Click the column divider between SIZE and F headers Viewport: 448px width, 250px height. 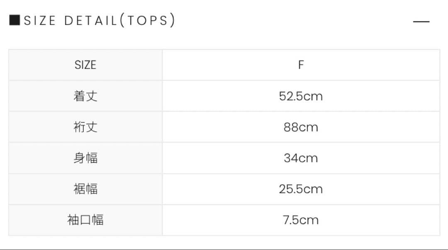click(162, 65)
